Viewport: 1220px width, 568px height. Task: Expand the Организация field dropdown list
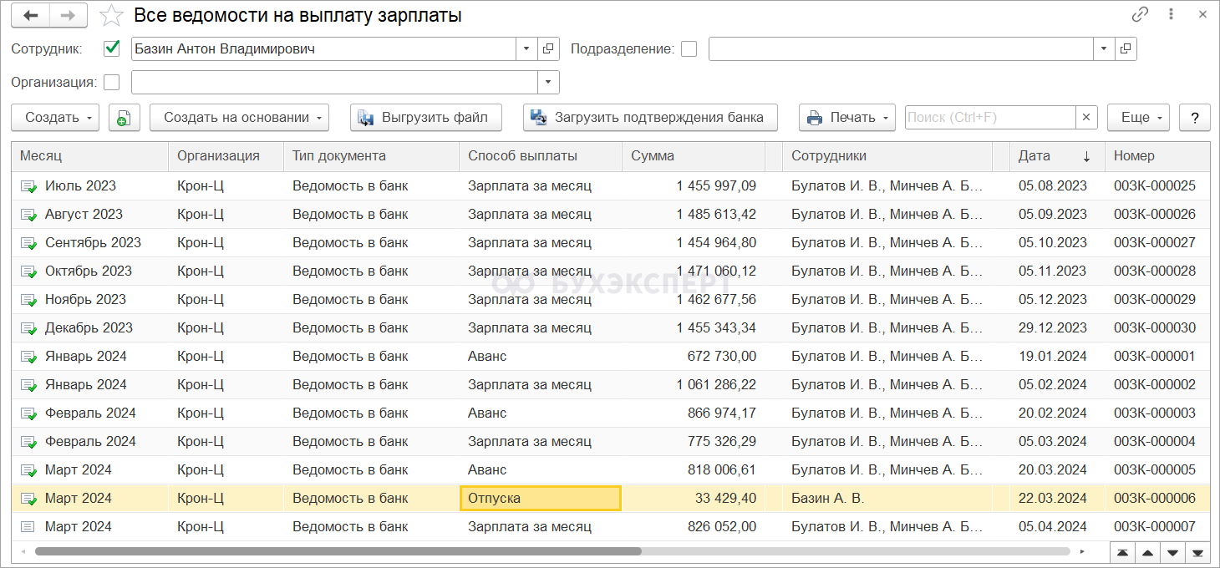[548, 83]
